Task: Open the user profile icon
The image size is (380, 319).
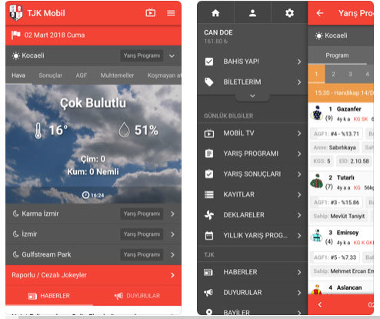Action: pyautogui.click(x=252, y=13)
